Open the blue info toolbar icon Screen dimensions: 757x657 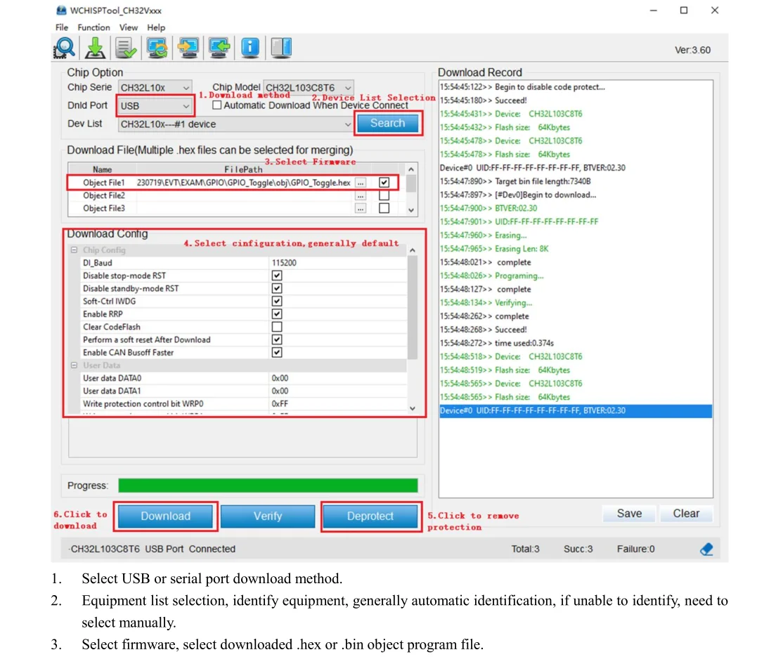point(250,48)
